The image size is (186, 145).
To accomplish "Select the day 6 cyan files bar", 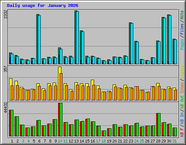I will pos(39,40).
